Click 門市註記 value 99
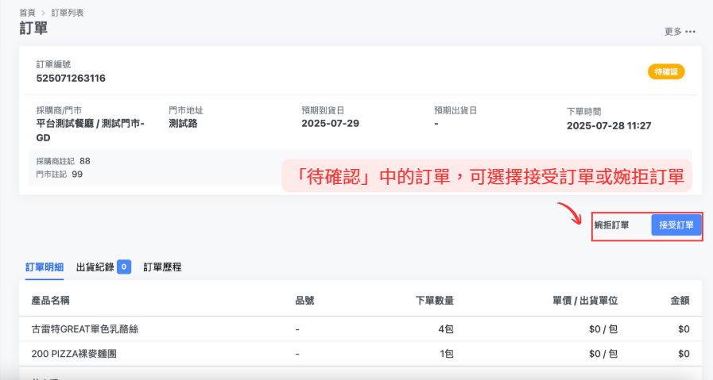This screenshot has width=713, height=380. (77, 175)
